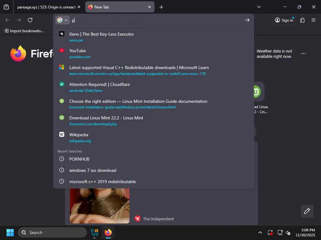321x240 pixels.
Task: Click the YouTube favicon in suggestions
Action: [x=62, y=50]
